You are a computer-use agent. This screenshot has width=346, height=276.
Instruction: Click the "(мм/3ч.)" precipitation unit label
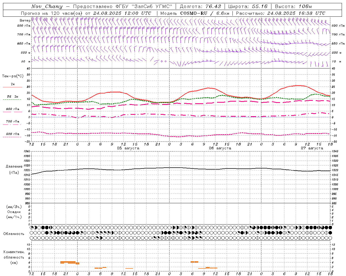[14, 207]
